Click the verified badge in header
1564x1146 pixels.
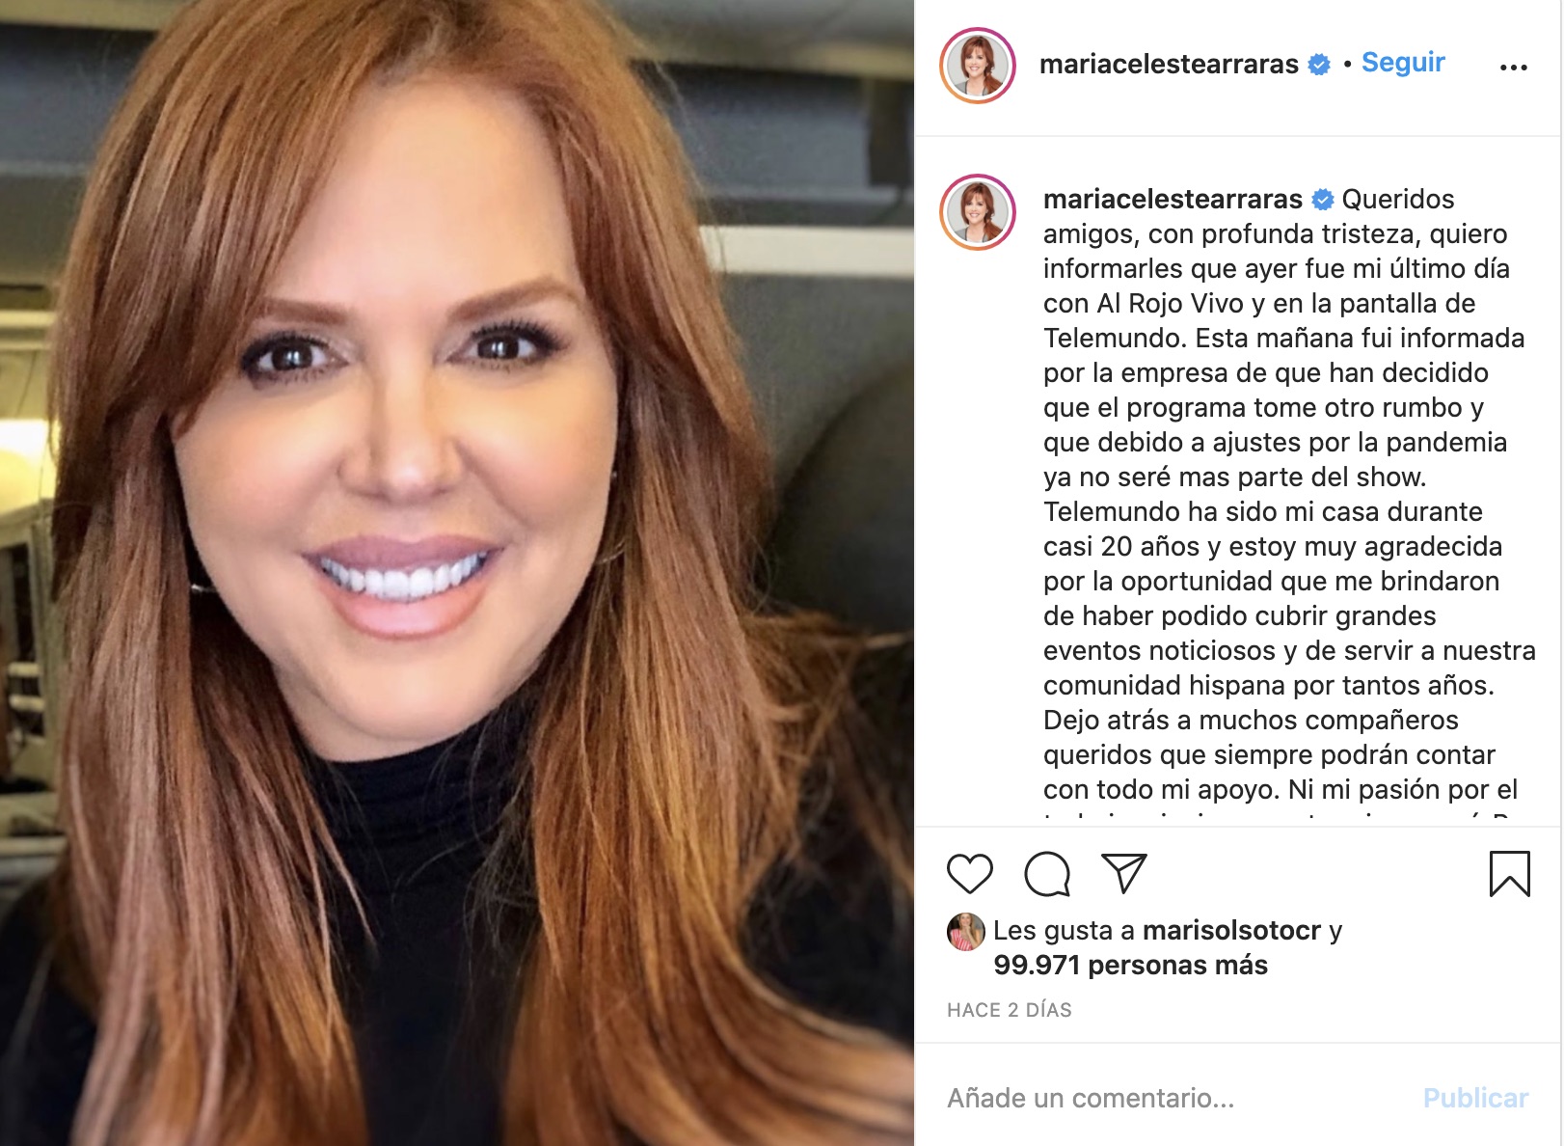point(1318,65)
